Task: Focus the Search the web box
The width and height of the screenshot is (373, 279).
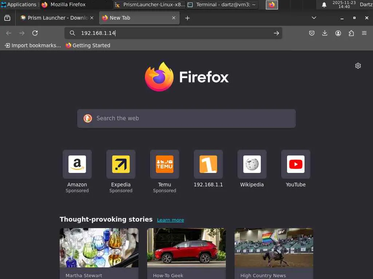Action: (186, 118)
